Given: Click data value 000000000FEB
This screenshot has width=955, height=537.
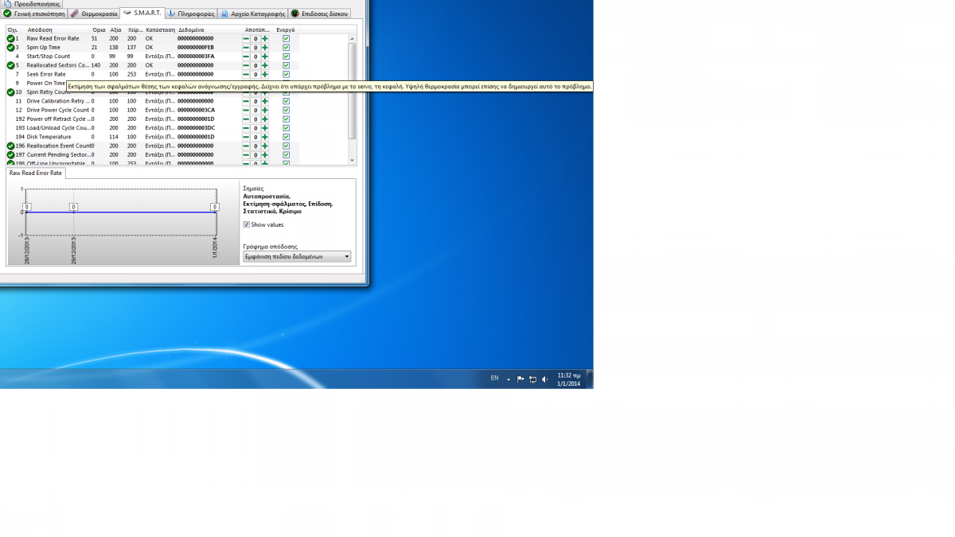Looking at the screenshot, I should coord(196,48).
